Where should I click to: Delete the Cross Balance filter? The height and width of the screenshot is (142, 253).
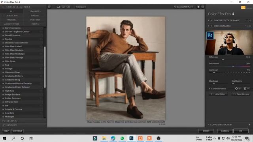[250, 26]
